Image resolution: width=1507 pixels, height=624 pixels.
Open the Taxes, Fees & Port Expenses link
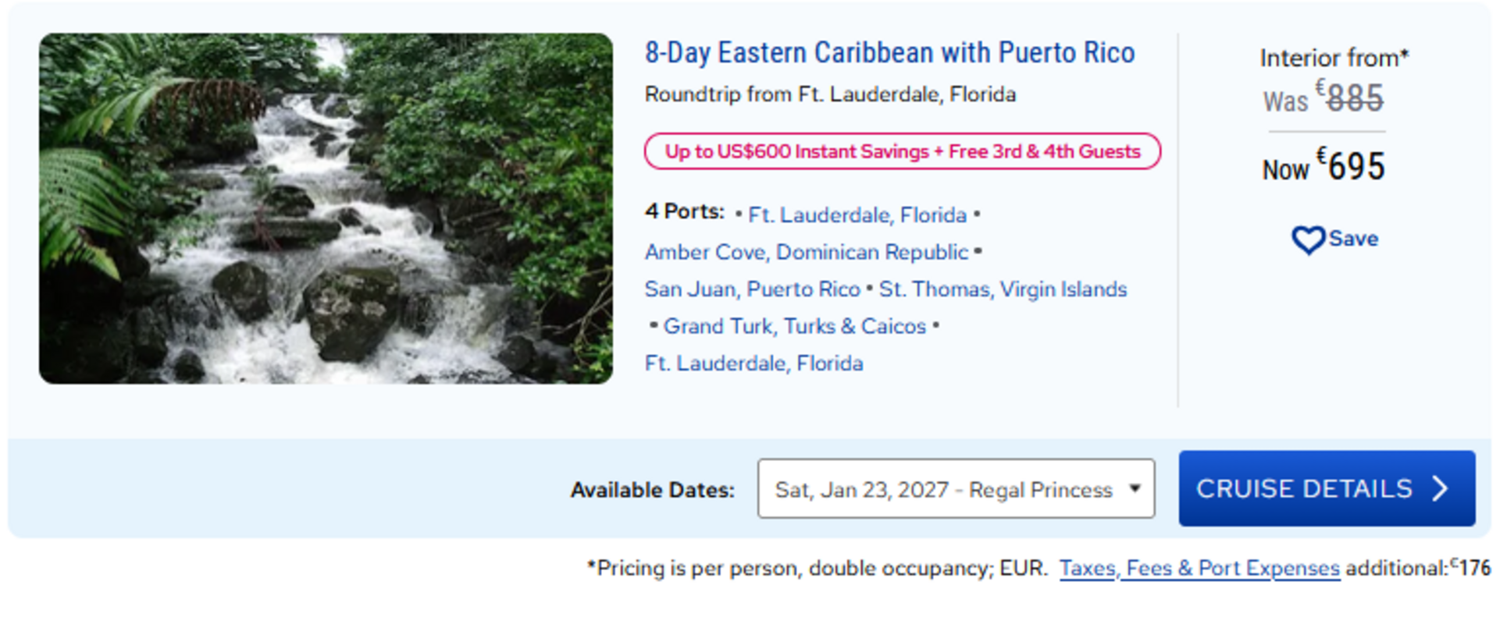(1199, 568)
